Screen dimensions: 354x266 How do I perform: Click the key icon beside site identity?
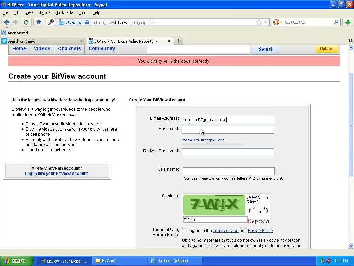pos(51,22)
